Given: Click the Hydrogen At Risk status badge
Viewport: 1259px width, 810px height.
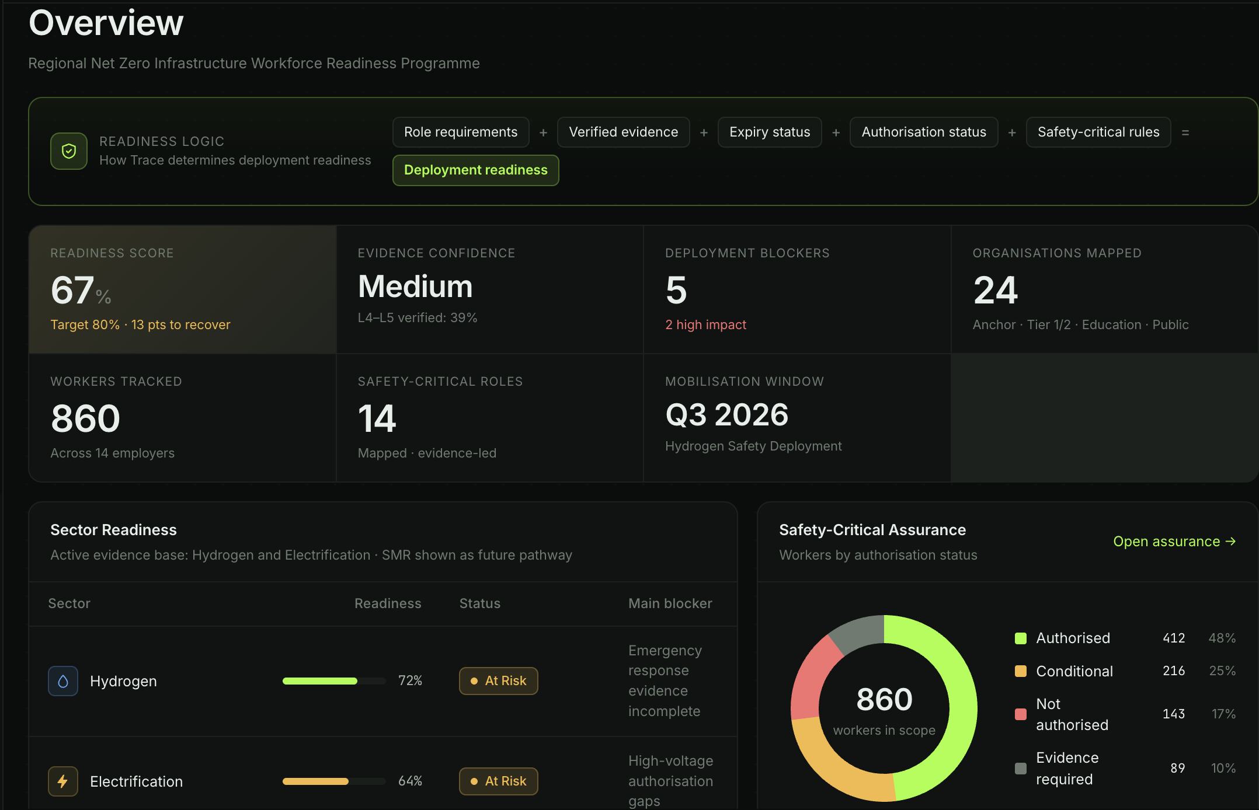Looking at the screenshot, I should coord(498,681).
